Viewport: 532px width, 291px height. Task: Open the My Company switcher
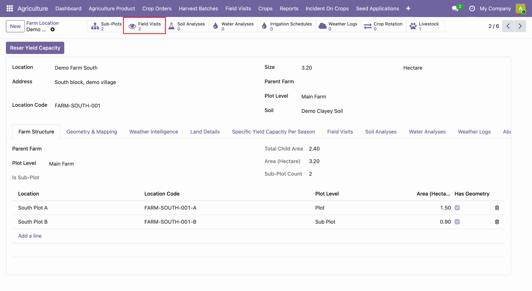pos(495,9)
